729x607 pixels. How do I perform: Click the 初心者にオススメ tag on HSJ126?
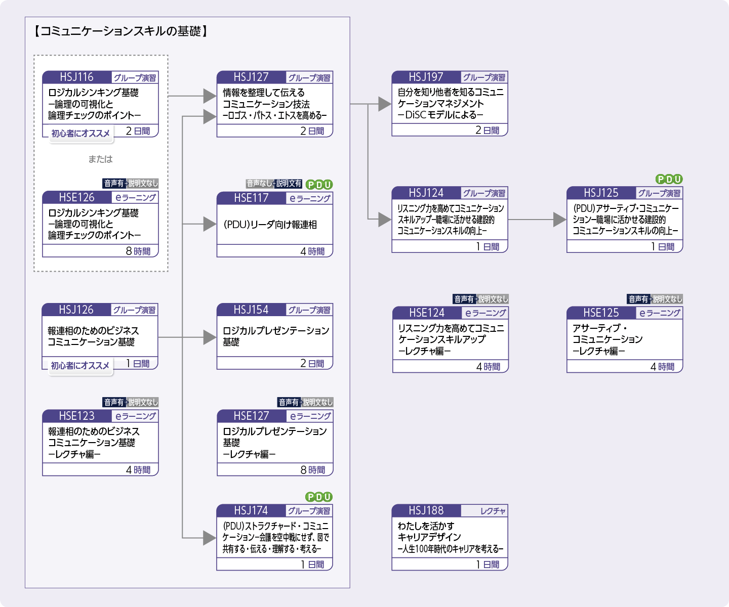[x=80, y=366]
